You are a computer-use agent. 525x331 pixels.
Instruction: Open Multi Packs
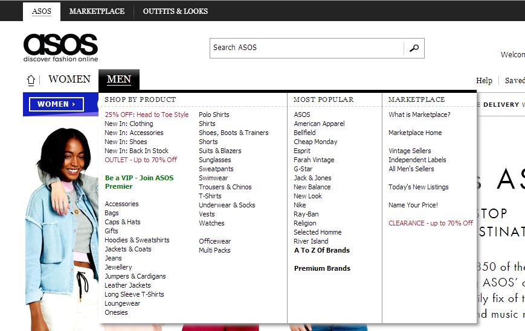pos(214,250)
